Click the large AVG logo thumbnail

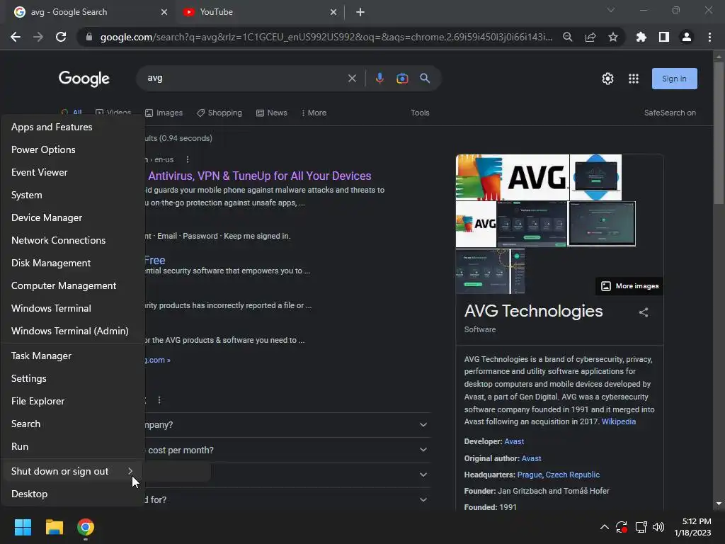point(513,177)
